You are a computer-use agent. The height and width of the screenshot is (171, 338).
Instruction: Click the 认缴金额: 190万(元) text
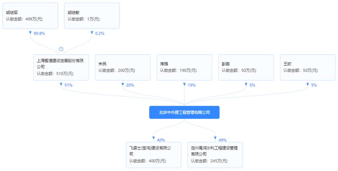click(x=178, y=70)
